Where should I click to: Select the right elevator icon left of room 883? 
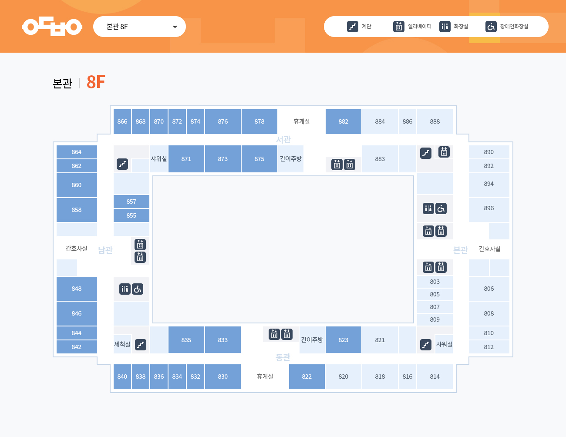click(350, 165)
